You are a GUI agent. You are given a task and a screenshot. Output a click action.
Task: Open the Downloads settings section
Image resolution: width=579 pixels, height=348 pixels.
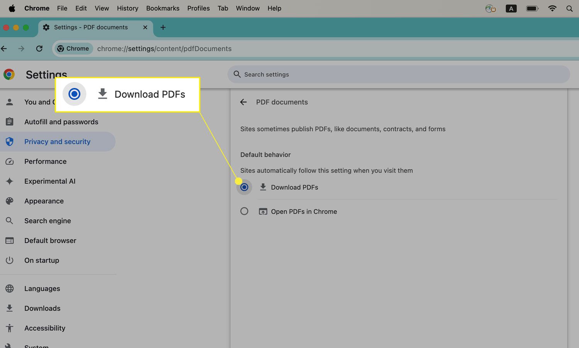click(x=42, y=308)
